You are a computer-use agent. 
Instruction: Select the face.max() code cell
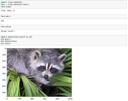click(63, 16)
